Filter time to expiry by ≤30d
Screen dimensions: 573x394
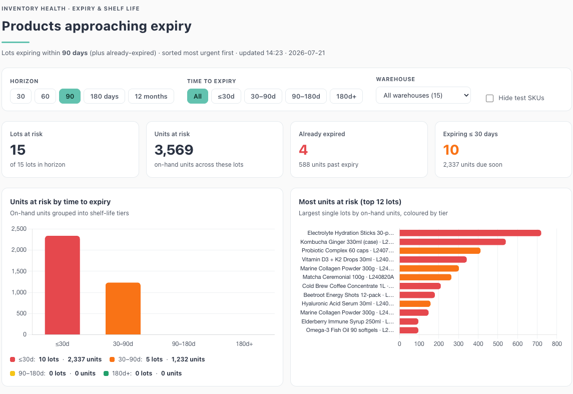226,97
